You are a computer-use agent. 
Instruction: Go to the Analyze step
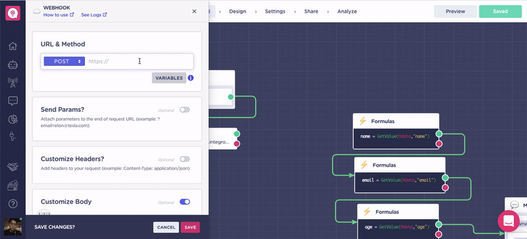347,11
